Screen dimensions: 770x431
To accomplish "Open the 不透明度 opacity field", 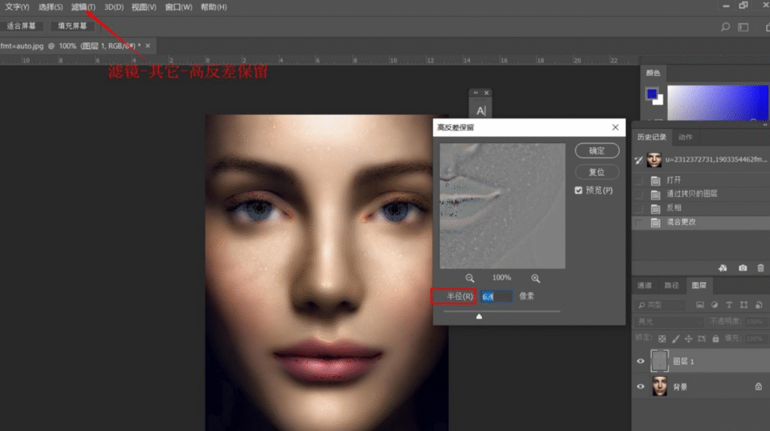I will pos(755,321).
